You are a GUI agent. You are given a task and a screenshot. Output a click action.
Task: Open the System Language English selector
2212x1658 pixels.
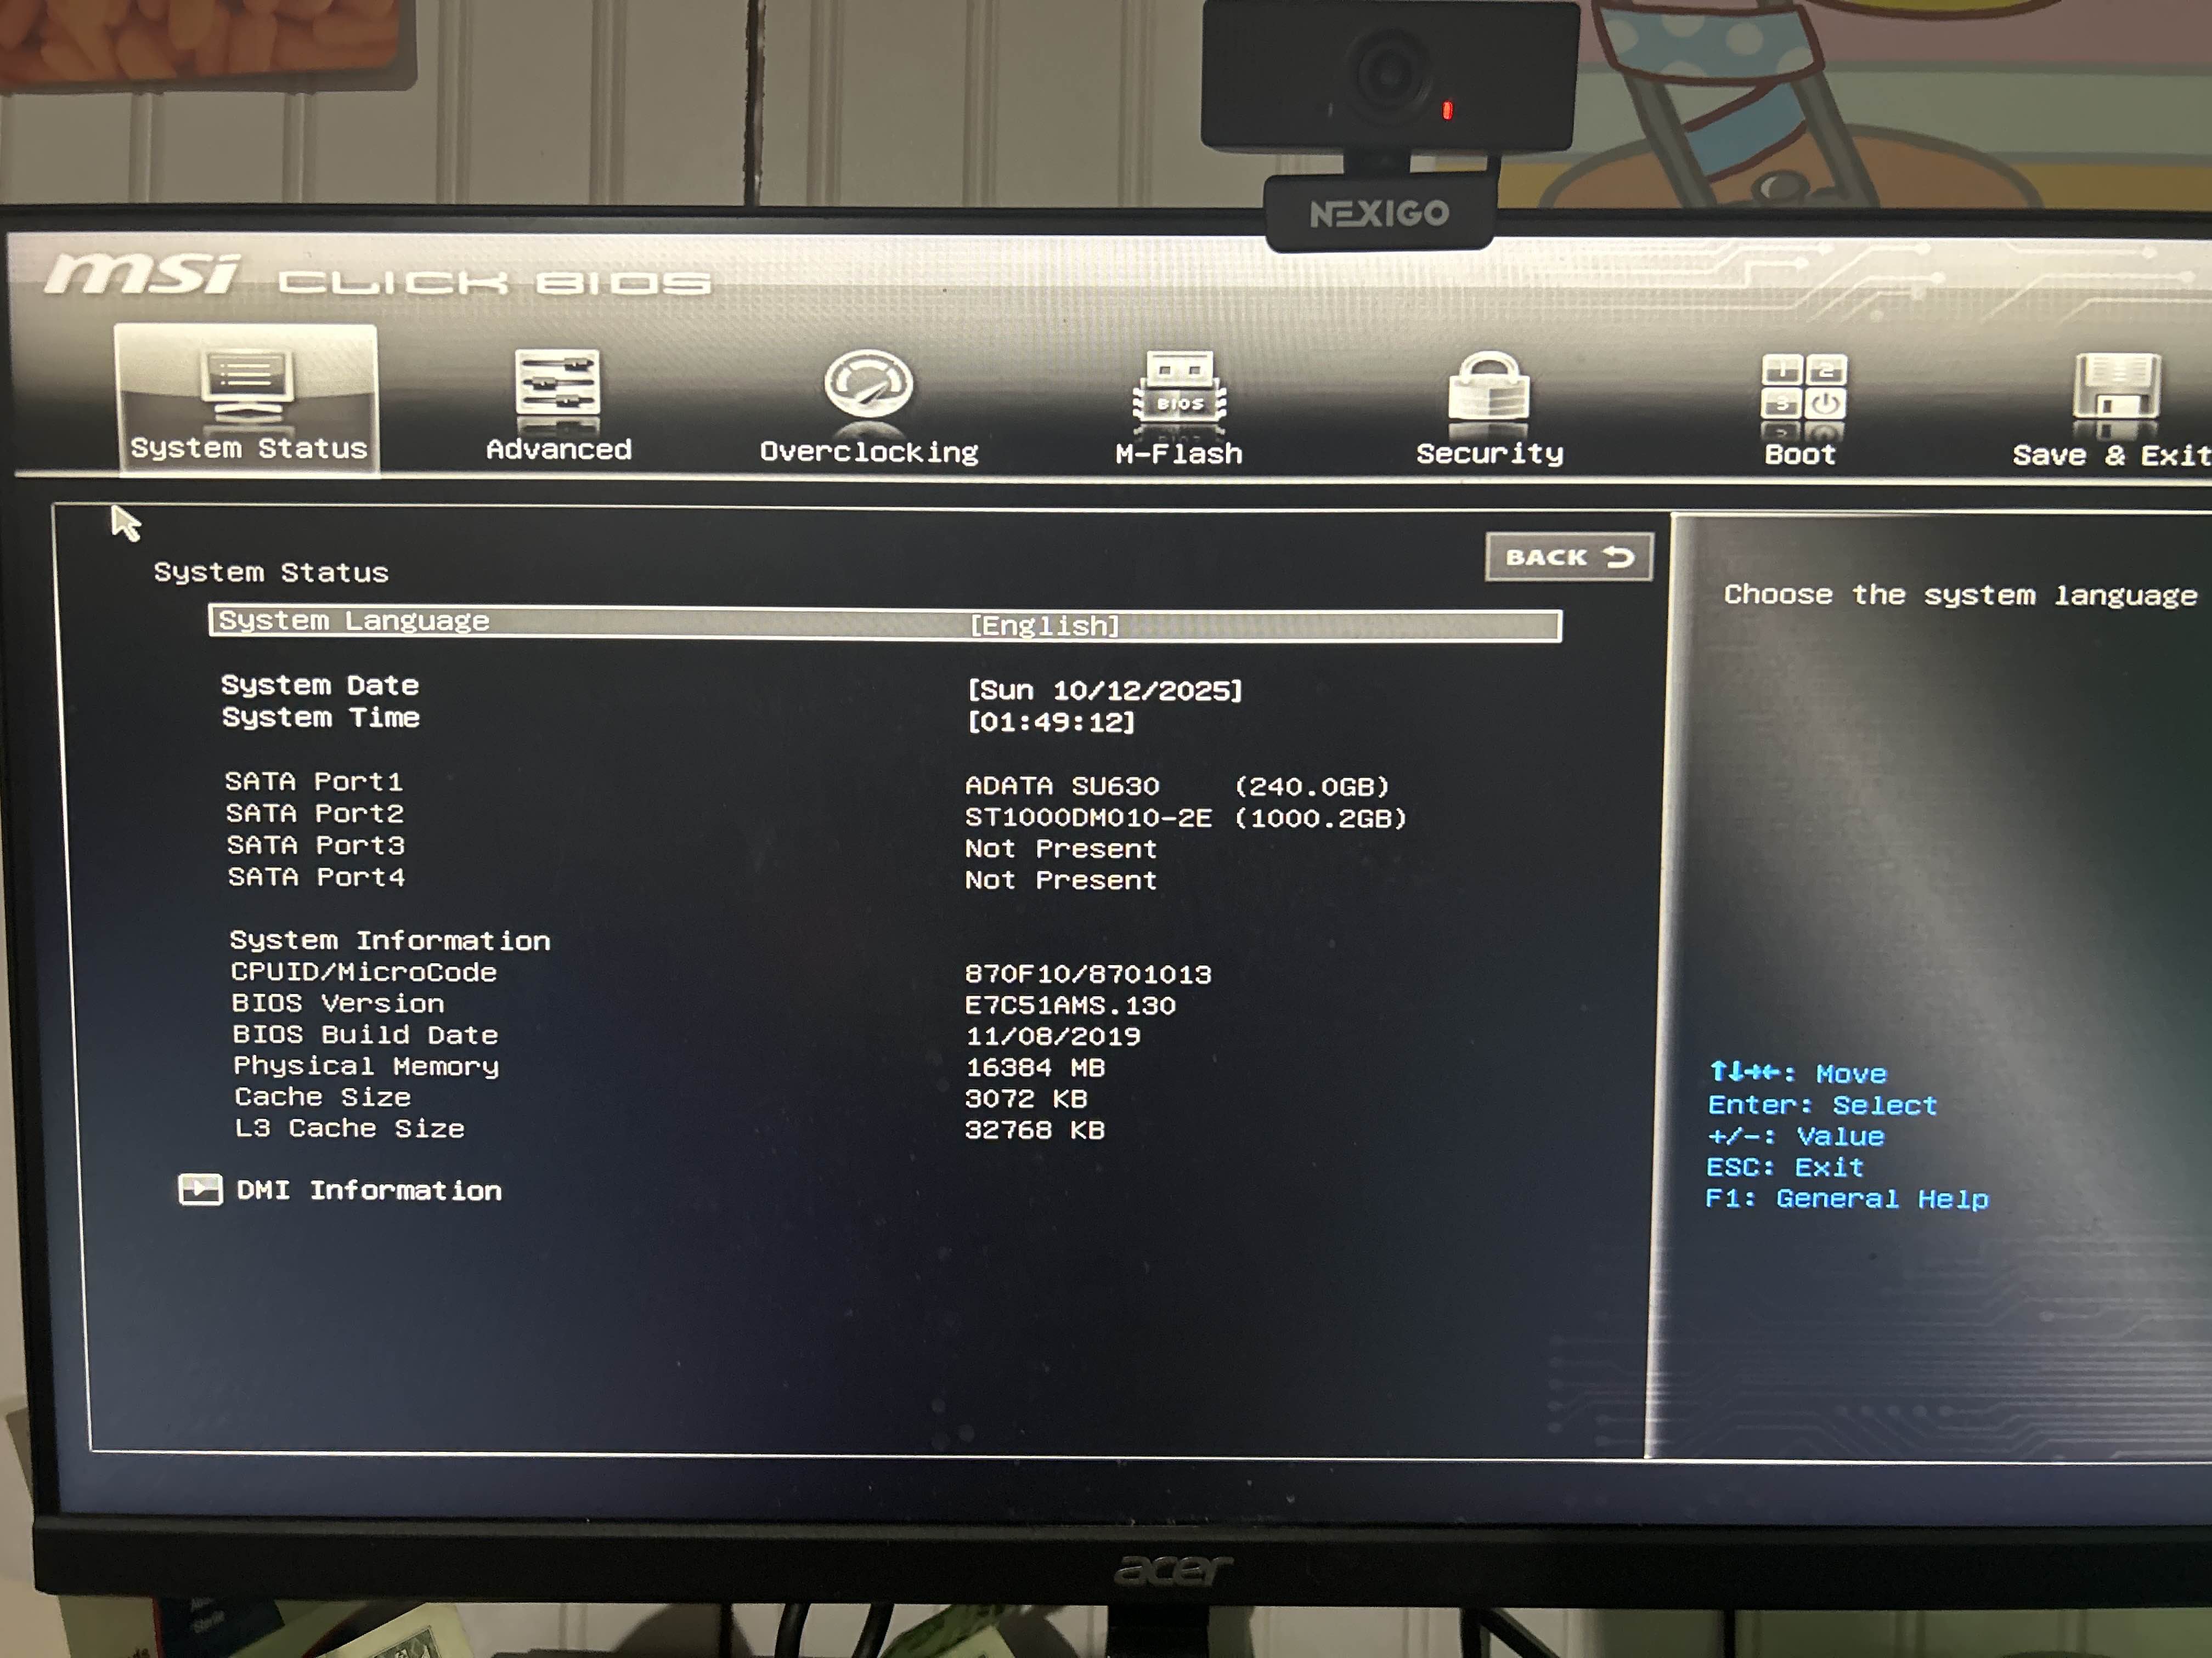pos(1044,627)
